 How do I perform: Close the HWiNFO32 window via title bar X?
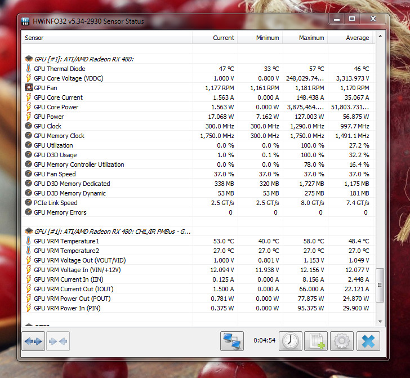coord(373,19)
